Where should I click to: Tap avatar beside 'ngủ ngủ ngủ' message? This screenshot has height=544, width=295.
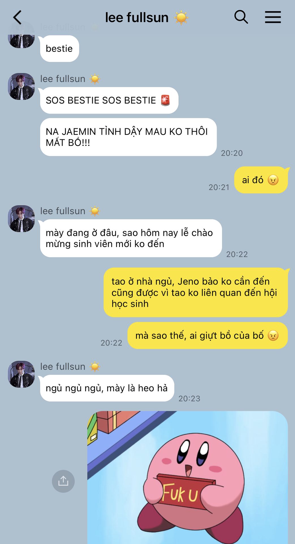(21, 374)
